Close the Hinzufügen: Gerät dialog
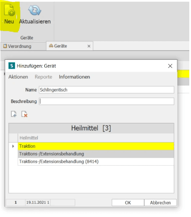Image resolution: width=191 pixels, height=217 pixels. [170, 66]
